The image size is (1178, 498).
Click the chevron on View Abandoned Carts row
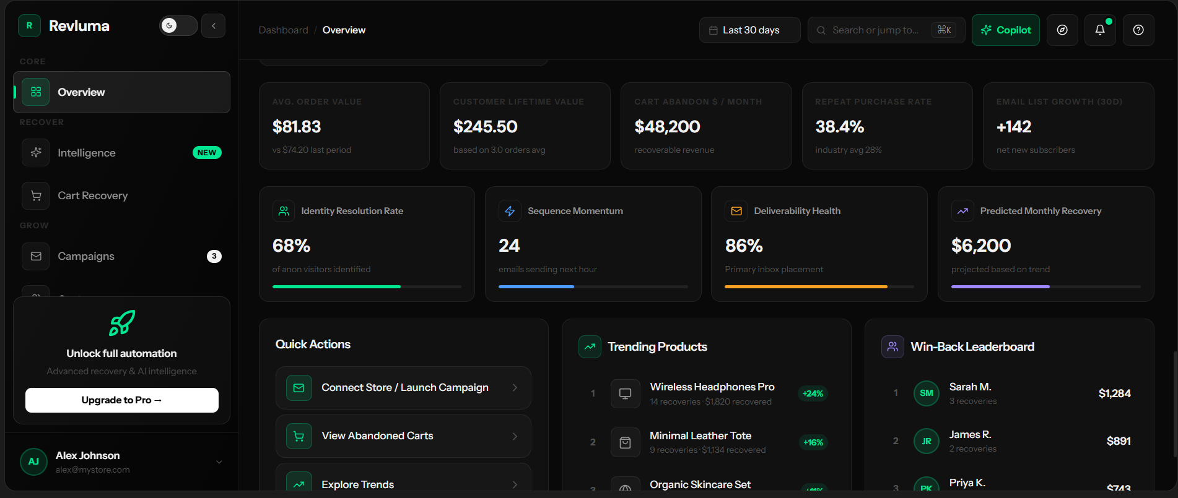(x=515, y=436)
